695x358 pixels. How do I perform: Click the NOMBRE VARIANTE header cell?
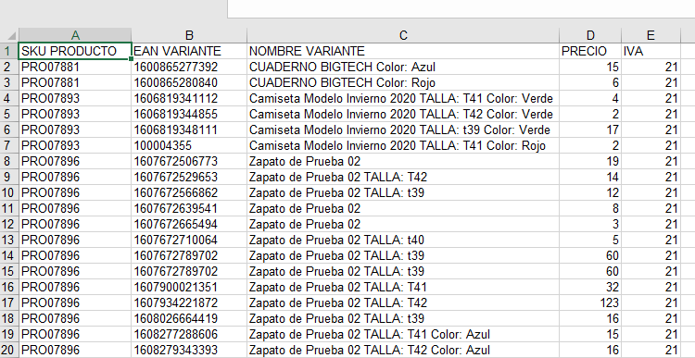click(403, 51)
